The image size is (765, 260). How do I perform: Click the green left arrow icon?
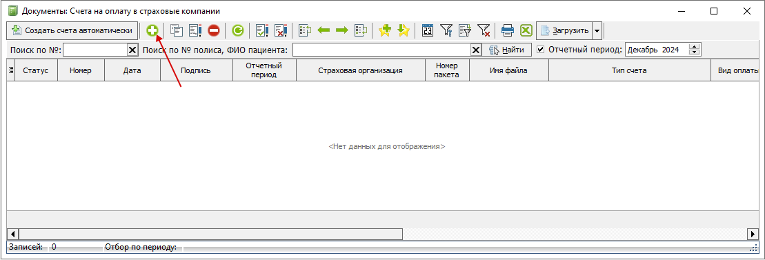(x=324, y=31)
